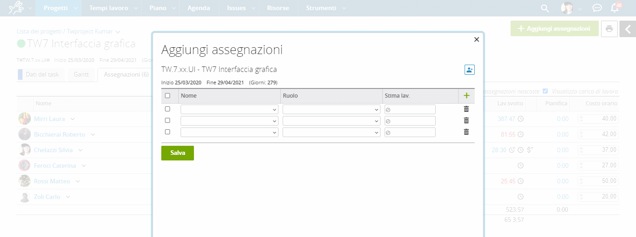Screen dimensions: 636x237
Task: Open the first row Nome dropdown
Action: point(229,110)
